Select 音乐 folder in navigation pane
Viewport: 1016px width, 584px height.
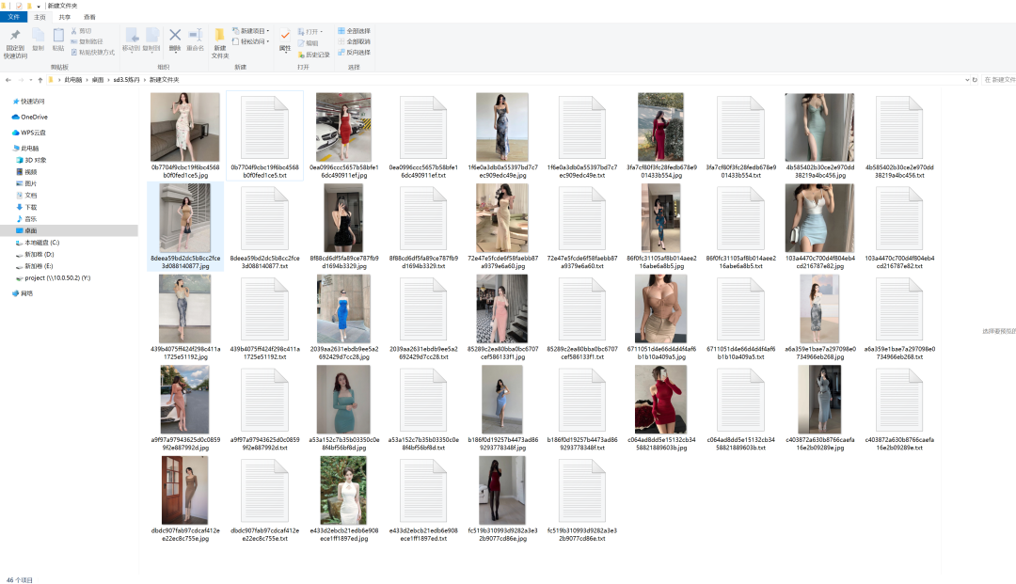[30, 219]
